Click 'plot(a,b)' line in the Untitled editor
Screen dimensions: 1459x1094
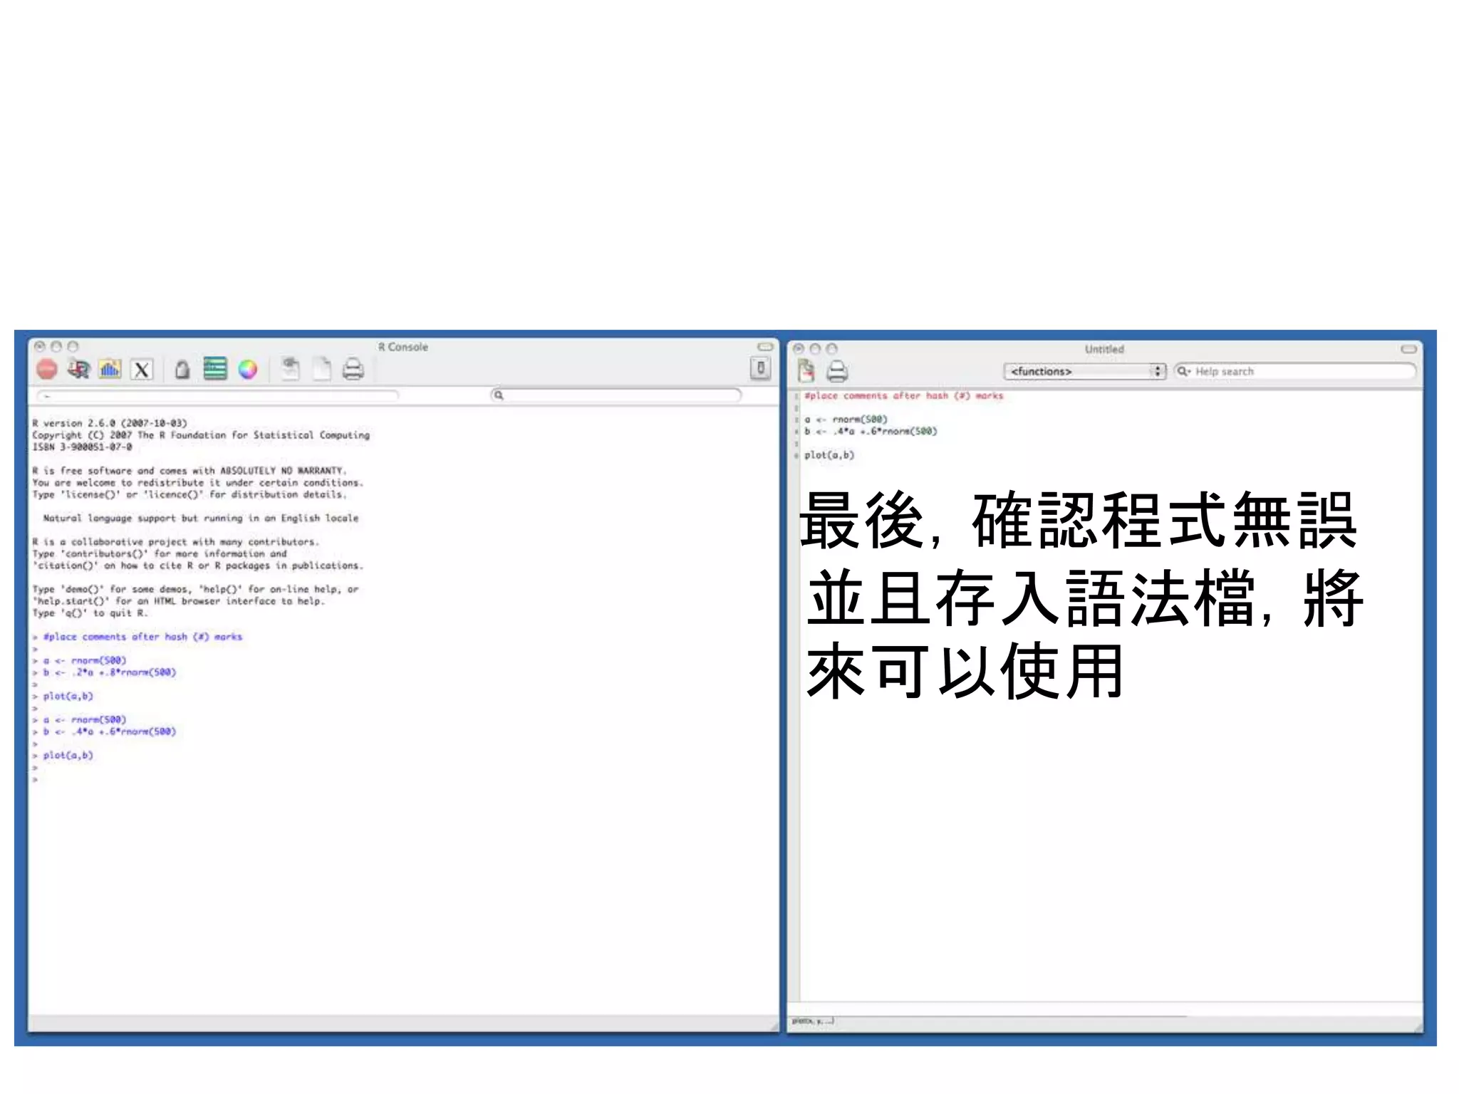[x=829, y=455]
